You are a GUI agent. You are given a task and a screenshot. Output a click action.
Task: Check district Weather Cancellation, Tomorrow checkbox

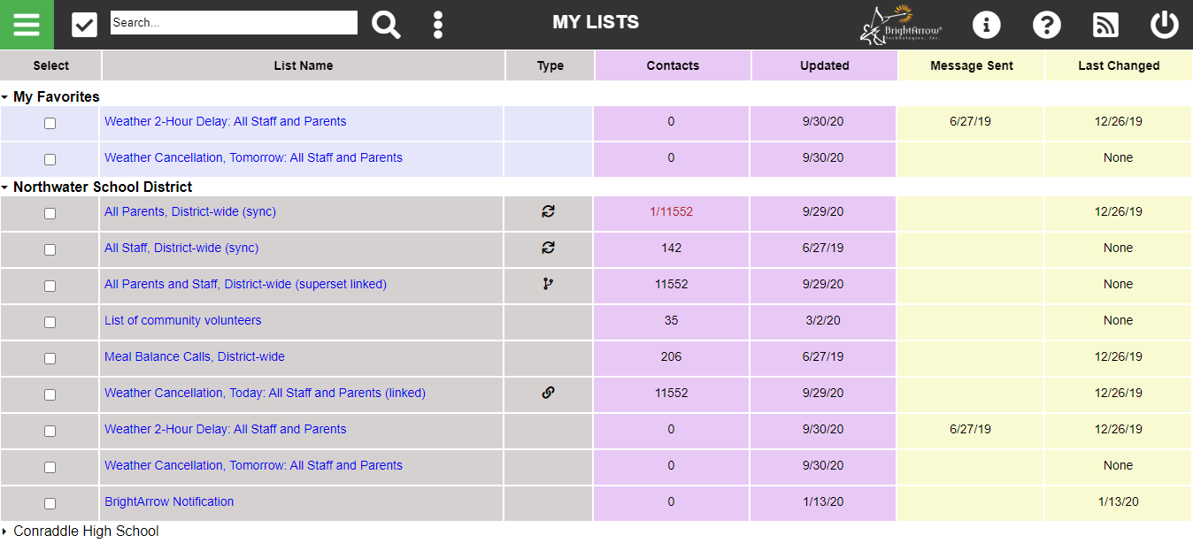pyautogui.click(x=50, y=467)
